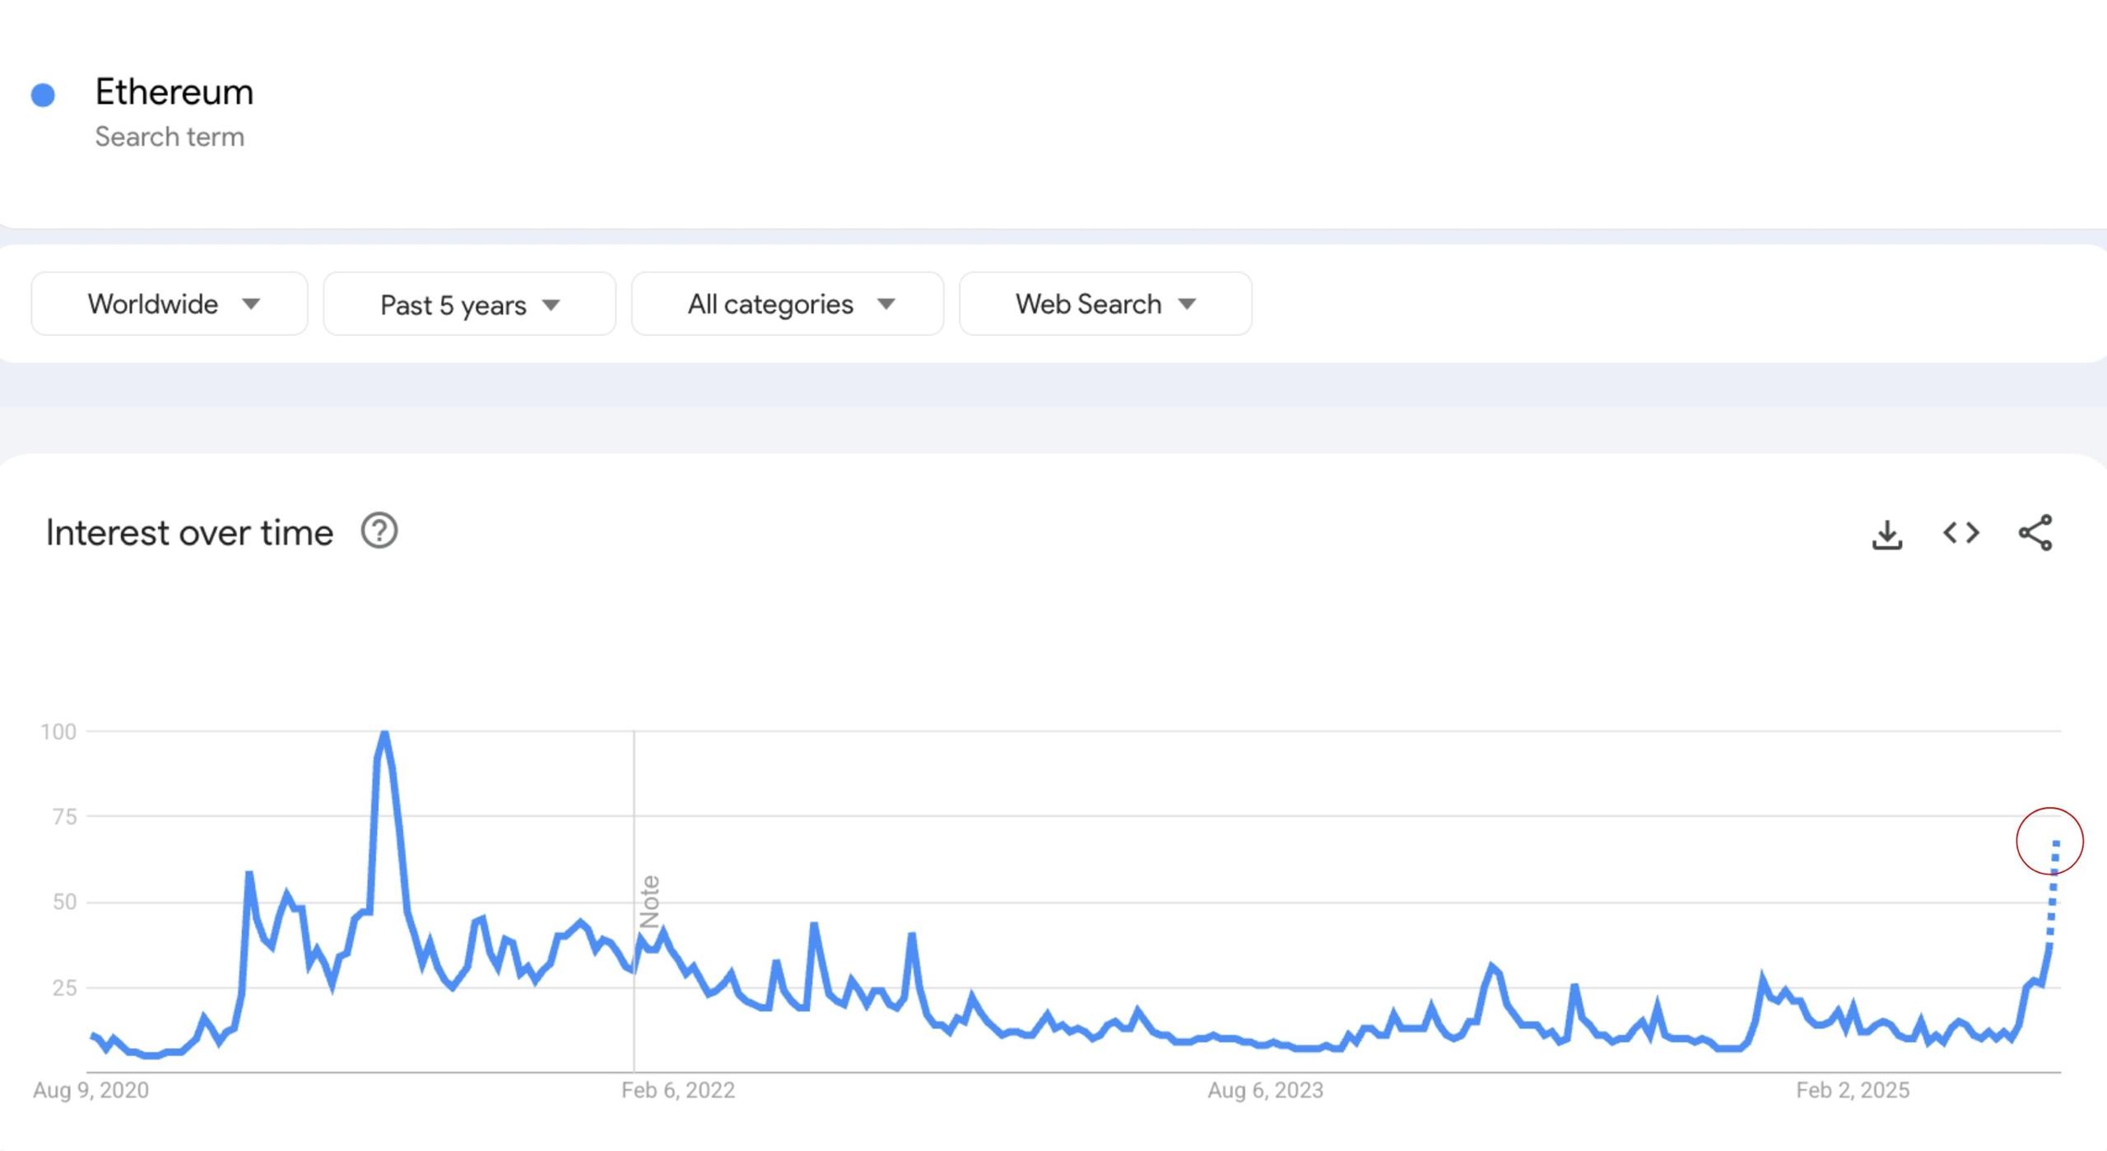Click the Feb 6, 2022 axis label

(678, 1090)
